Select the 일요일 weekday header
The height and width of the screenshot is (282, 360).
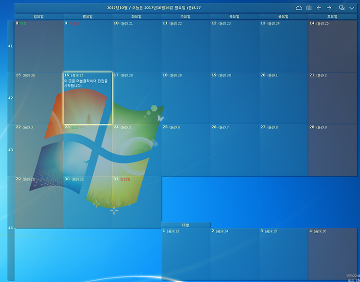coord(39,16)
